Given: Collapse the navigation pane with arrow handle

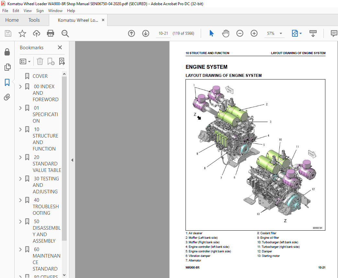Looking at the screenshot, I should pyautogui.click(x=72, y=160).
